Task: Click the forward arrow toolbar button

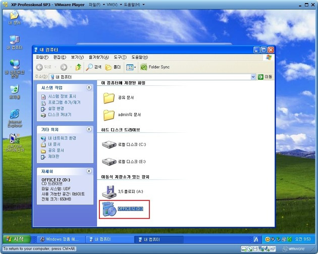Action: [64, 67]
